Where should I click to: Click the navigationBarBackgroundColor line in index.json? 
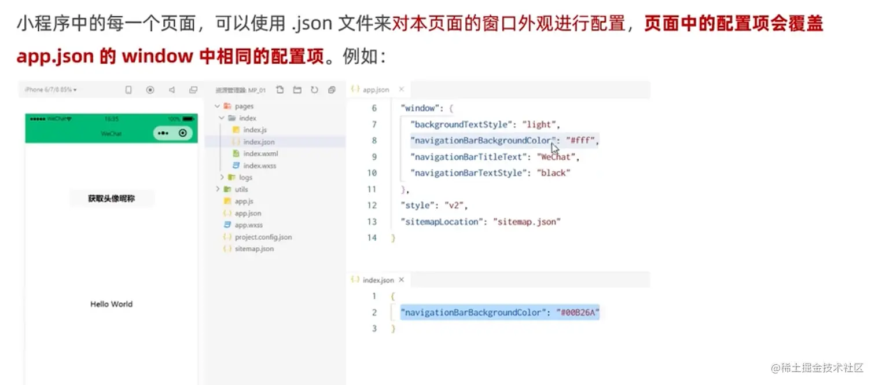pos(500,313)
